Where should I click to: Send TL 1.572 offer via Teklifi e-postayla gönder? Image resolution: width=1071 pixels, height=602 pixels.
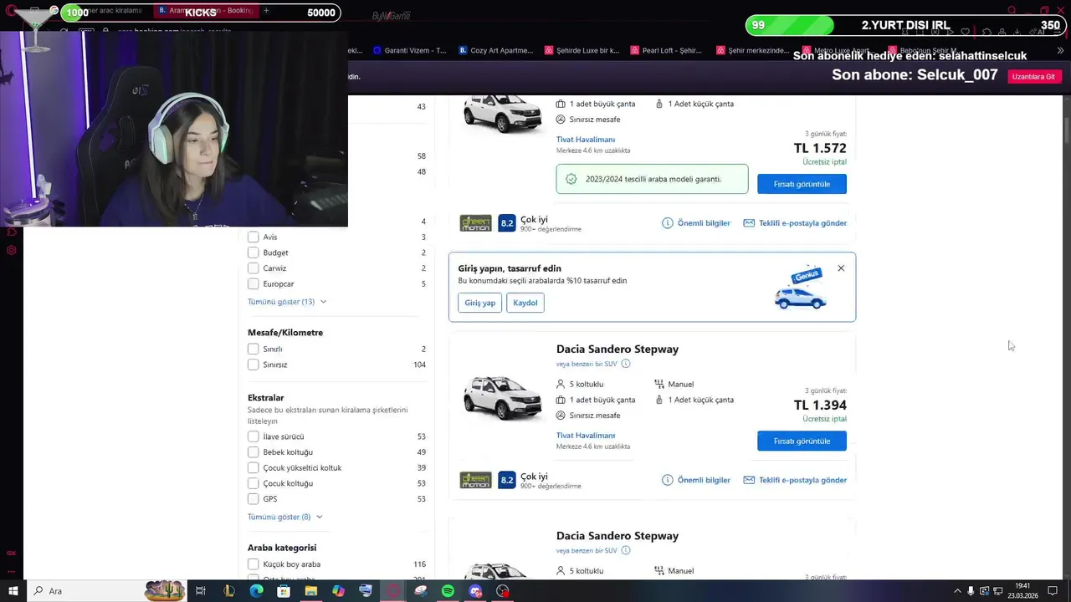coord(795,223)
